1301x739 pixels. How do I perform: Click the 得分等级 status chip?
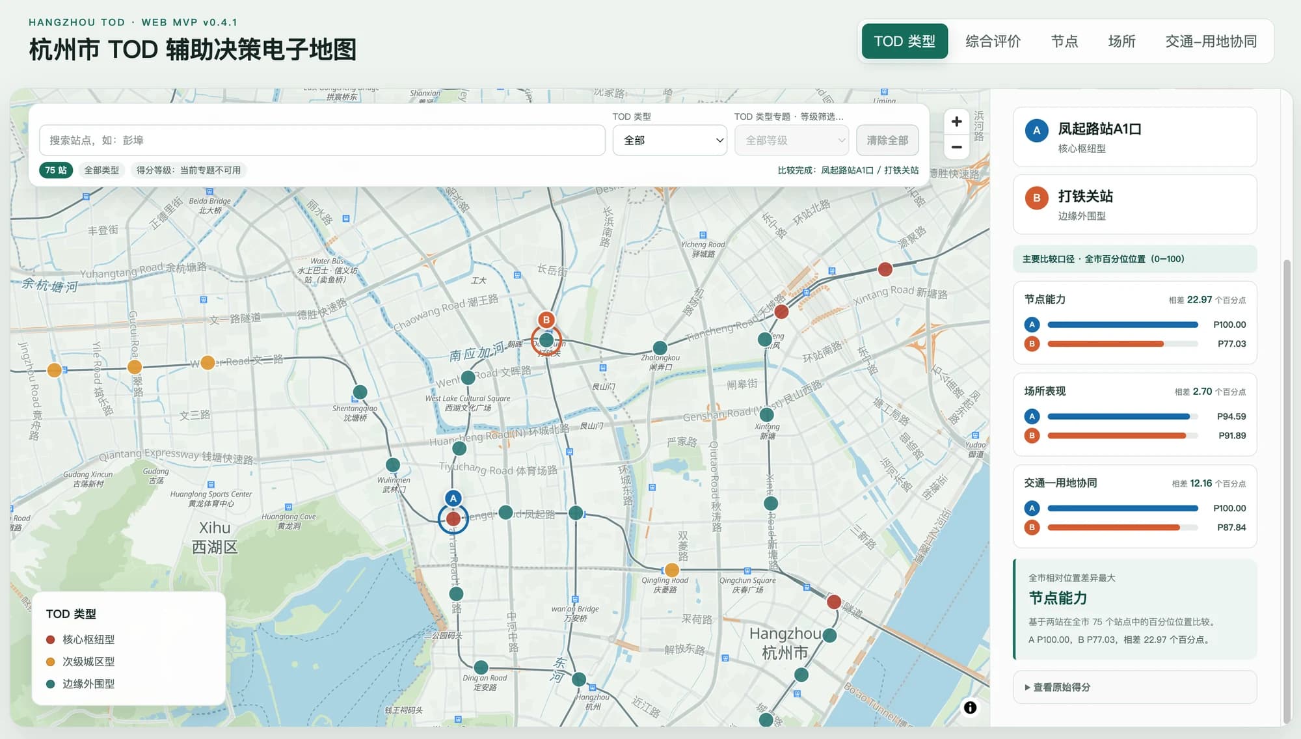188,170
